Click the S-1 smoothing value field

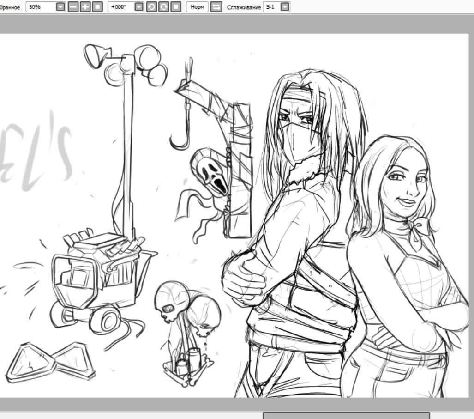[x=272, y=6]
